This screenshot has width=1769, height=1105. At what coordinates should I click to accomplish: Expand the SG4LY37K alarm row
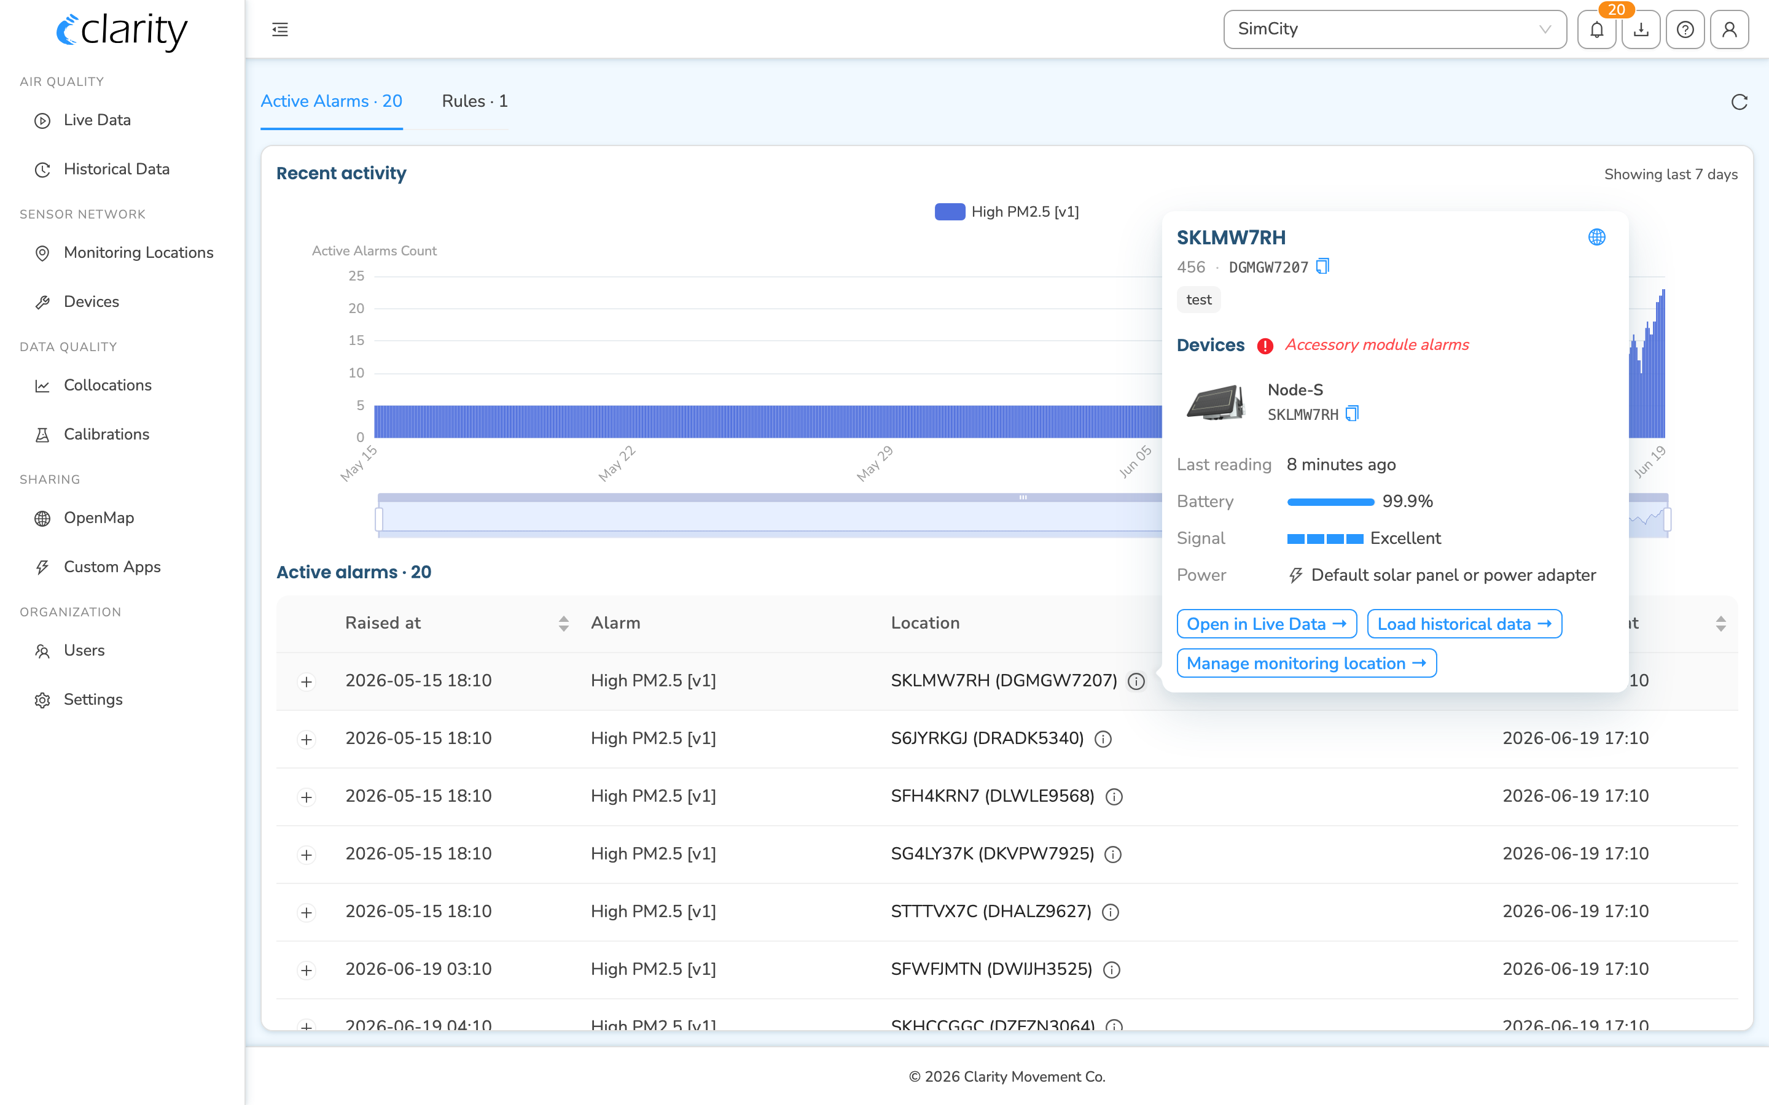click(x=307, y=855)
